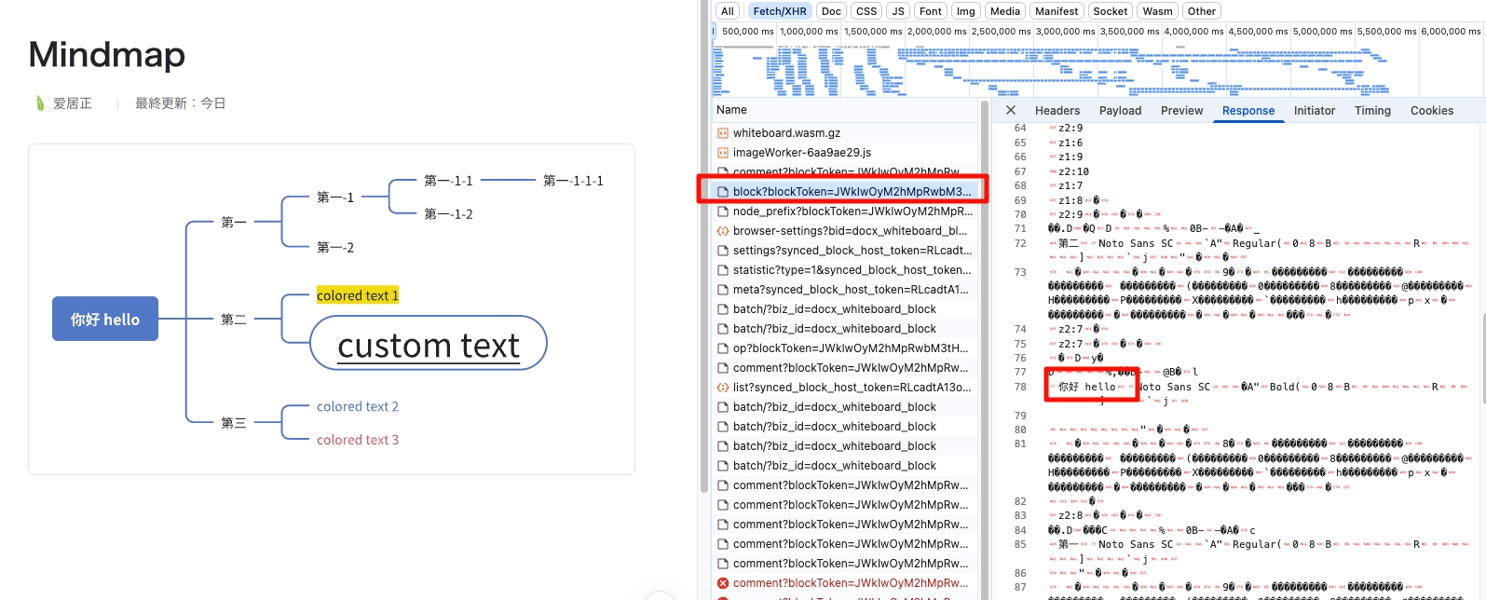Click the imageWorker-6aa9ae29.js file icon
The image size is (1486, 600).
click(x=723, y=153)
